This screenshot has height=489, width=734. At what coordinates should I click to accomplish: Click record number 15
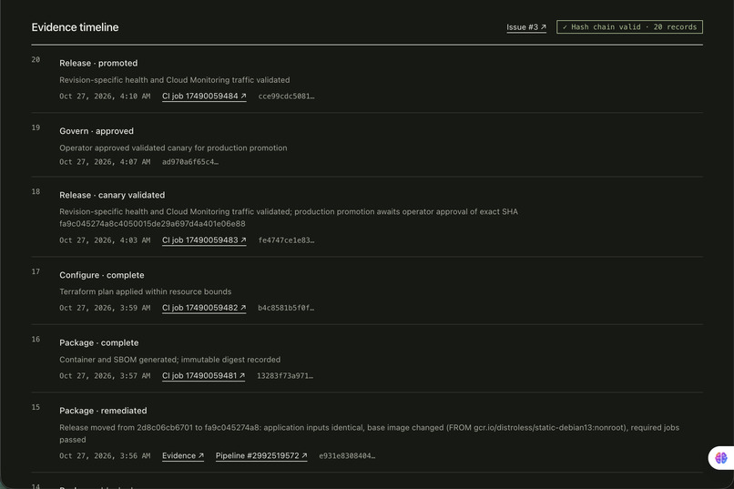click(x=36, y=408)
